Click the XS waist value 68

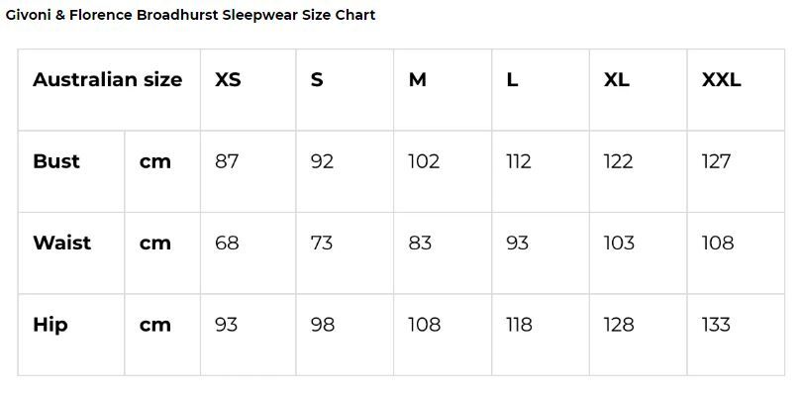[x=227, y=243]
